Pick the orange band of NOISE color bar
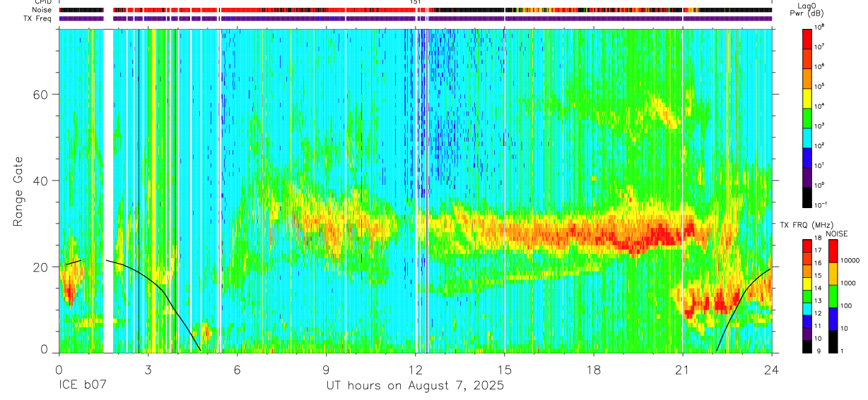The image size is (868, 400). click(833, 274)
